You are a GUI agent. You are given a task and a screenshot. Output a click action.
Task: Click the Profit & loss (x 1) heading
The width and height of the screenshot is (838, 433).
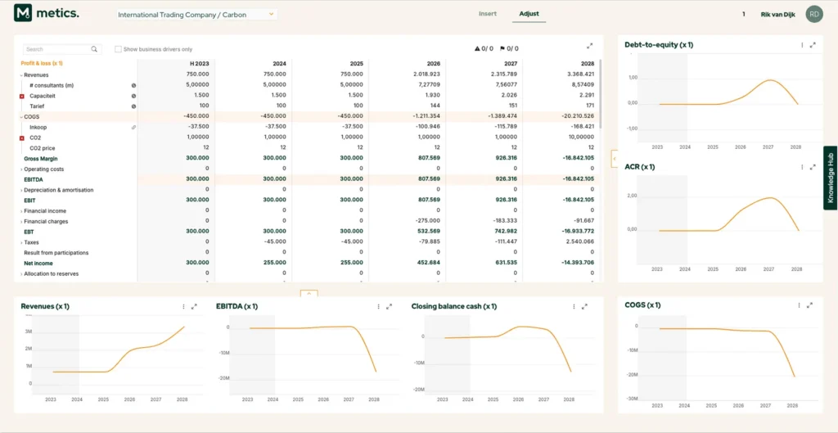click(x=42, y=63)
